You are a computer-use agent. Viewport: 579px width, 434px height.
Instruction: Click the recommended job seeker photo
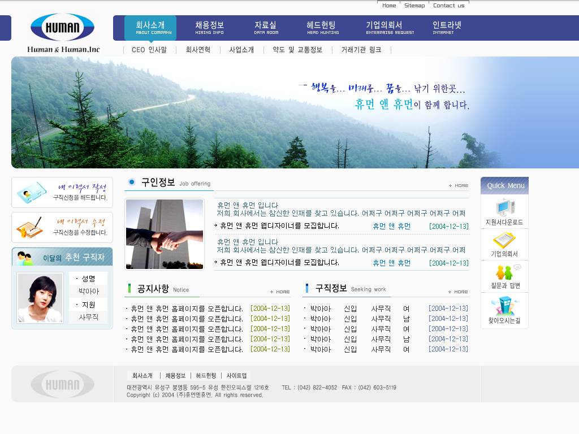pyautogui.click(x=40, y=298)
